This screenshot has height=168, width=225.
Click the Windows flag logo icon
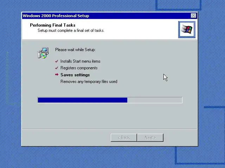(x=187, y=29)
